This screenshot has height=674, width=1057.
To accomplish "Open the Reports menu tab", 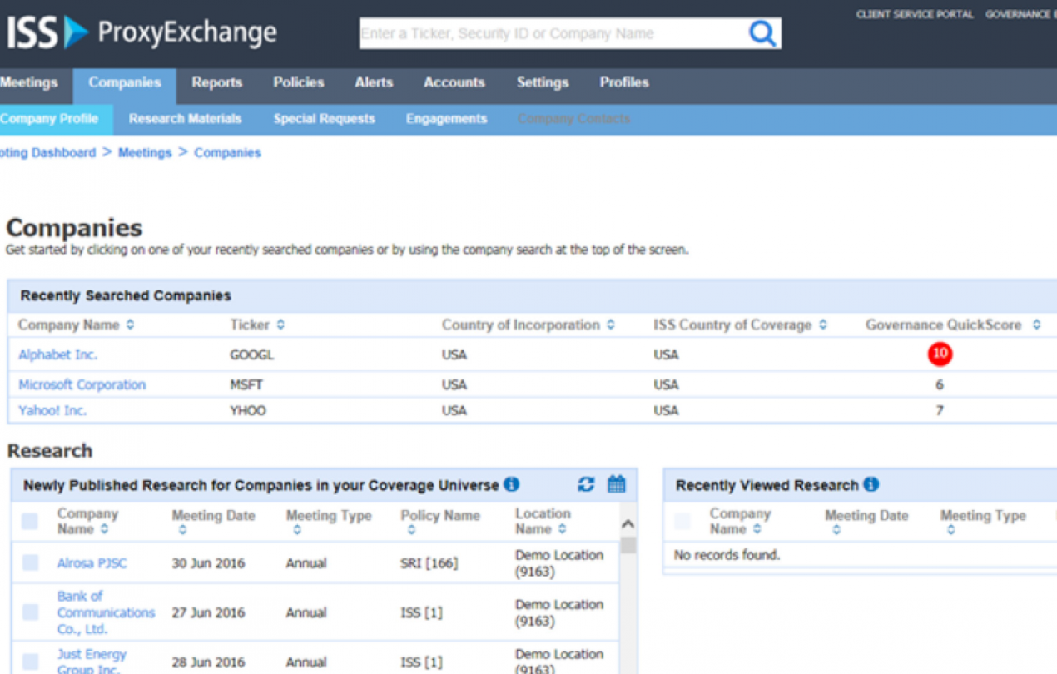I will click(216, 82).
